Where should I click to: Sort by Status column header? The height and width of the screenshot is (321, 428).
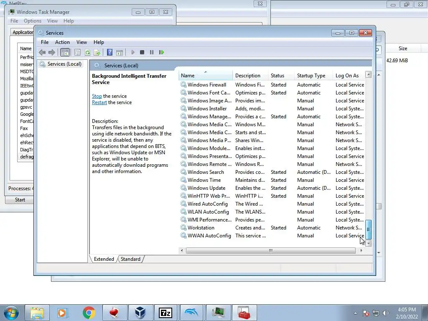pos(281,76)
